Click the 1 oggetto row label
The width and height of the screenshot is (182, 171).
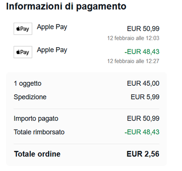(28, 83)
